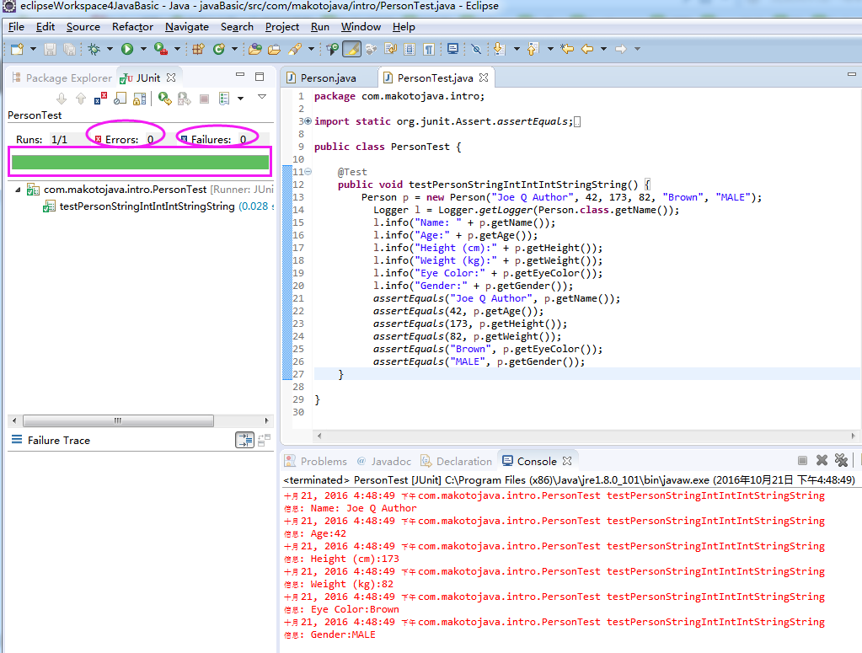Open the JUnit view menu triangle

tap(262, 97)
